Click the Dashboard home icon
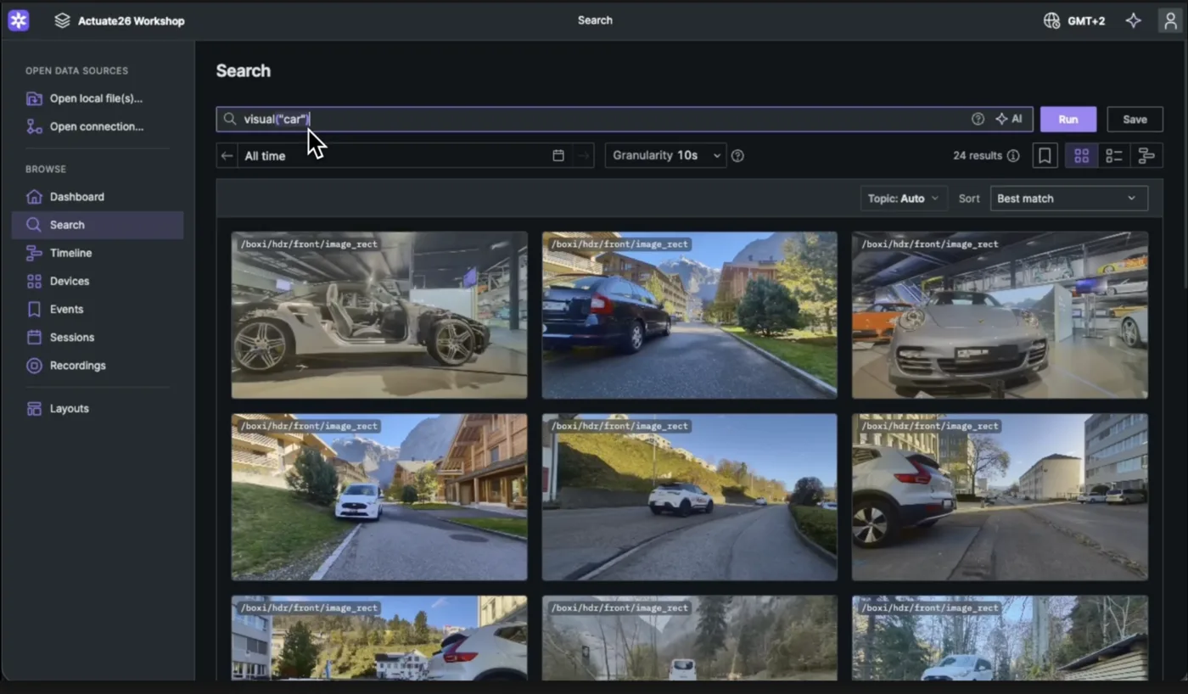Screen dimensions: 1188x694 34,197
